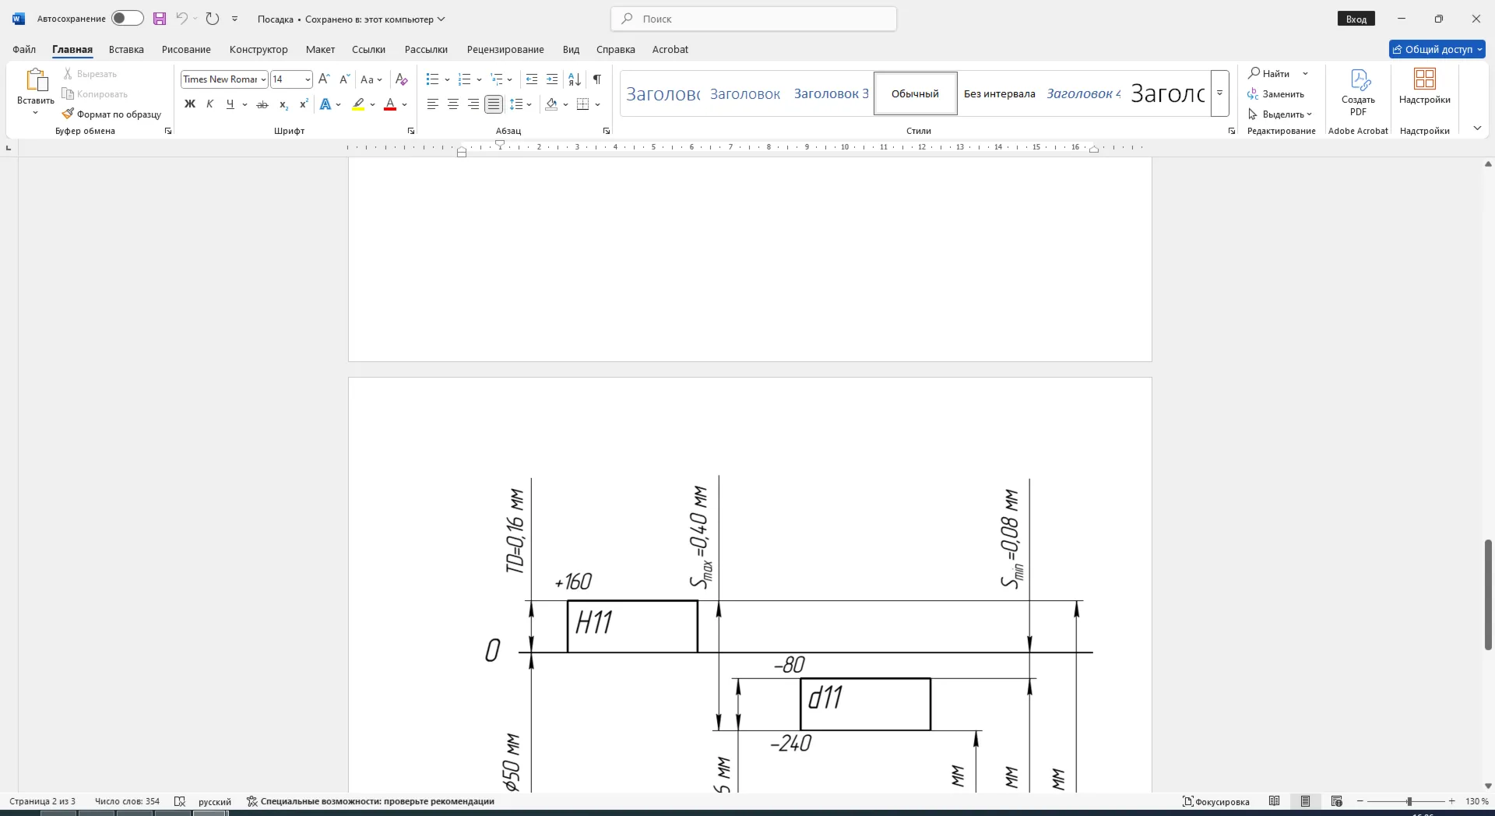Open the font name dropdown

[x=264, y=79]
